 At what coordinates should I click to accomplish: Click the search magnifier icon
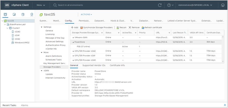click(55, 5)
